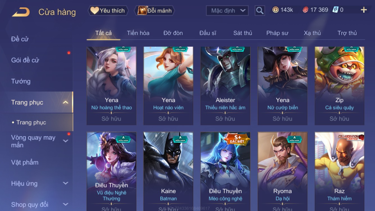The width and height of the screenshot is (375, 211).
Task: Open the Mặc định sort dropdown
Action: tap(227, 11)
